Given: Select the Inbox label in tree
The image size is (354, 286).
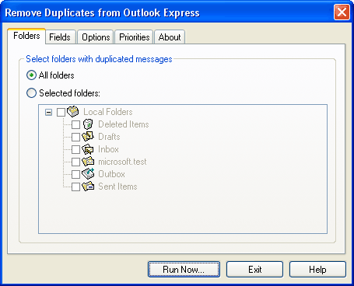Looking at the screenshot, I should coord(108,149).
